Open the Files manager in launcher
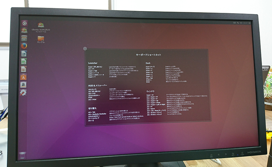 pos(24,38)
